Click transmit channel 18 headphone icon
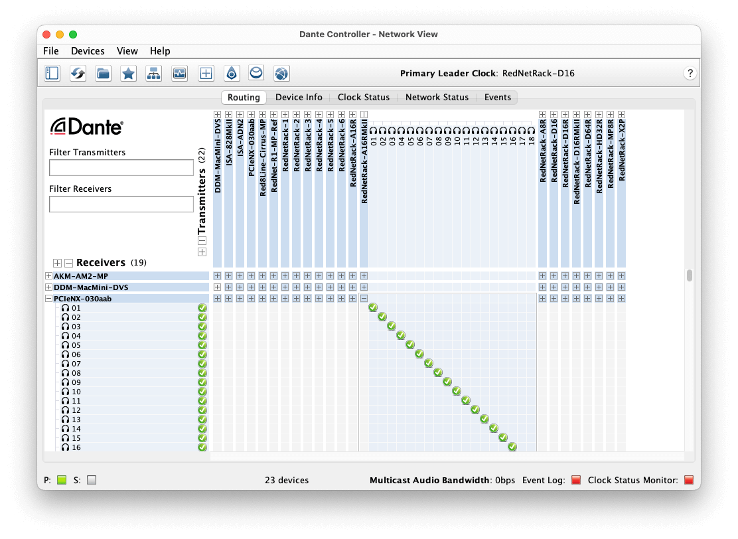 point(532,130)
